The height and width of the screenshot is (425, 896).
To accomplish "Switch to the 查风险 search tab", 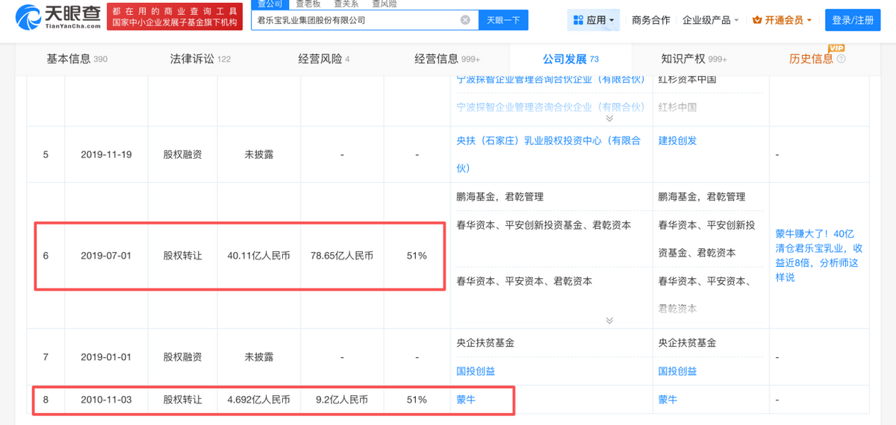I will point(385,4).
